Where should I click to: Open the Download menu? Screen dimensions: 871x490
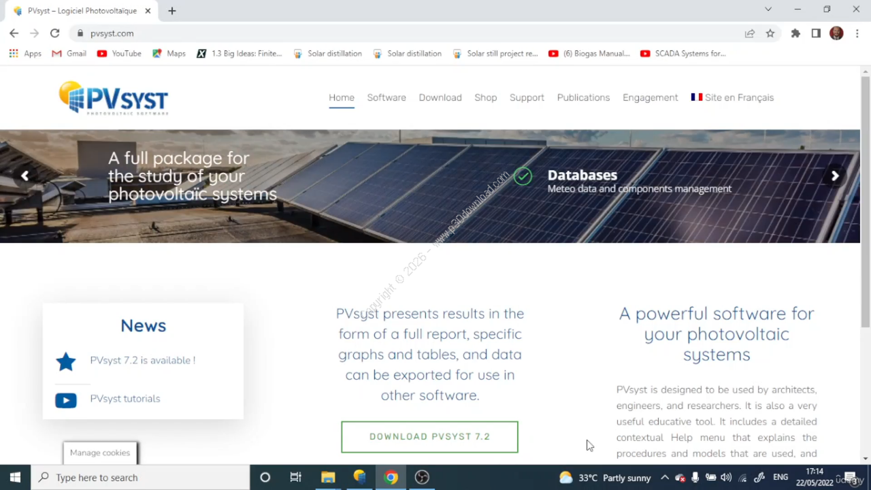[440, 97]
